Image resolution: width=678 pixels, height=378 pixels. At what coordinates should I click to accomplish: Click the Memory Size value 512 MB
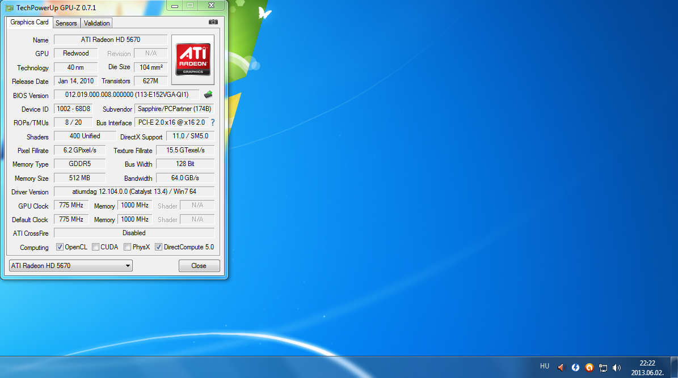80,178
